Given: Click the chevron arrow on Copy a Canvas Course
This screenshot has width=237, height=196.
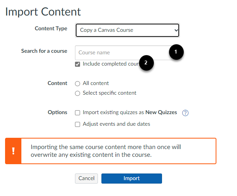Looking at the screenshot, I should pyautogui.click(x=176, y=30).
